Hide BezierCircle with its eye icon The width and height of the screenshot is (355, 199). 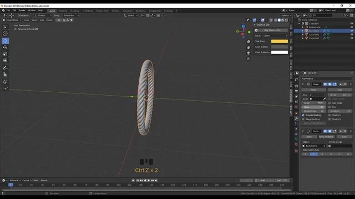[x=352, y=27]
